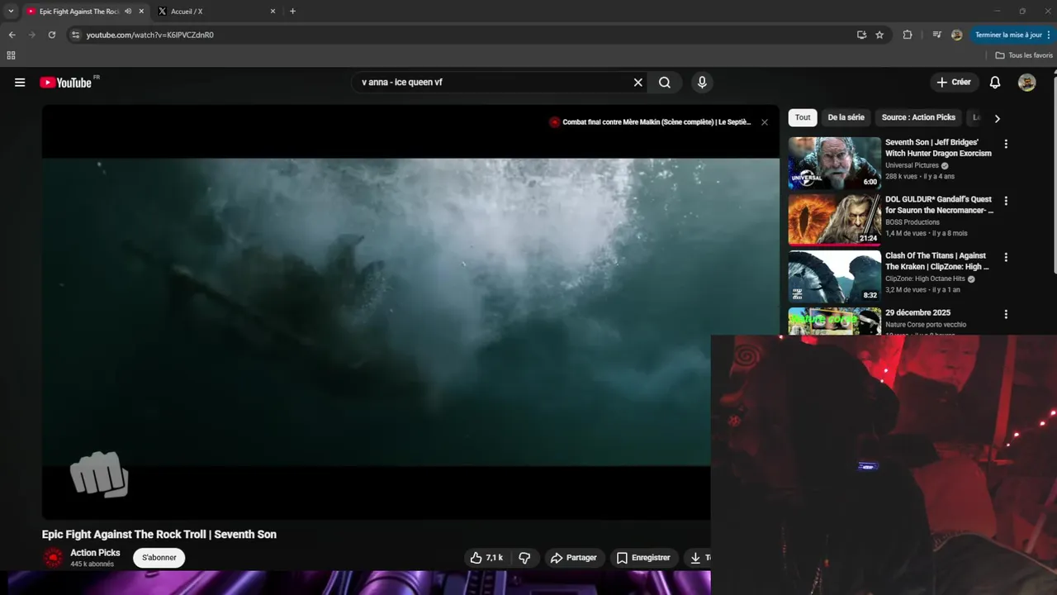Click the page vertical scrollbar
This screenshot has height=595, width=1057.
[1053, 174]
